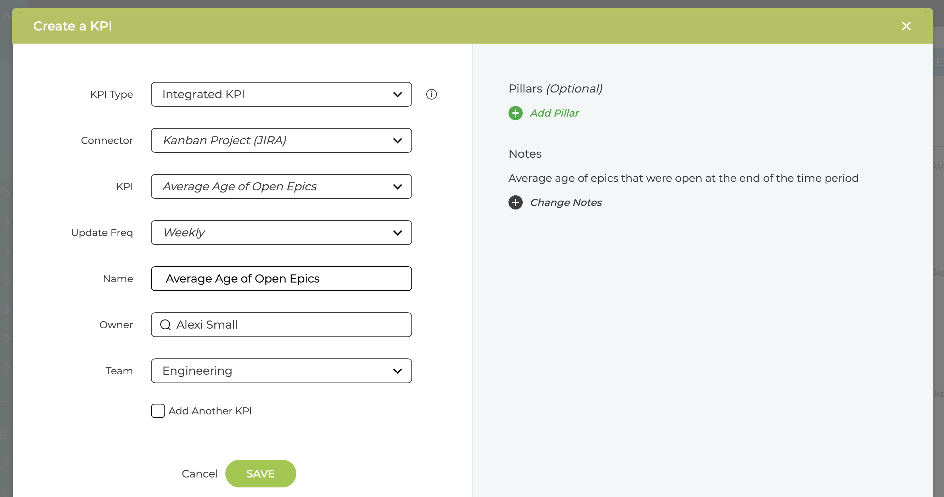Click the Change Notes link text
This screenshot has height=497, width=944.
[566, 202]
